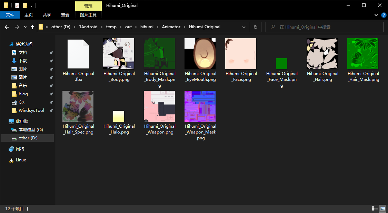Viewport: 388px width, 213px height.
Task: Open 文档 in the sidebar
Action: tap(23, 53)
